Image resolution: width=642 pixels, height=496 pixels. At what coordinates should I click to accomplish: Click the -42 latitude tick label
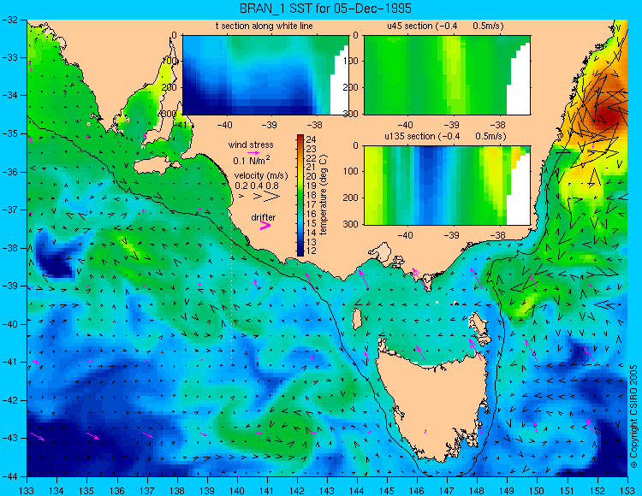9,400
